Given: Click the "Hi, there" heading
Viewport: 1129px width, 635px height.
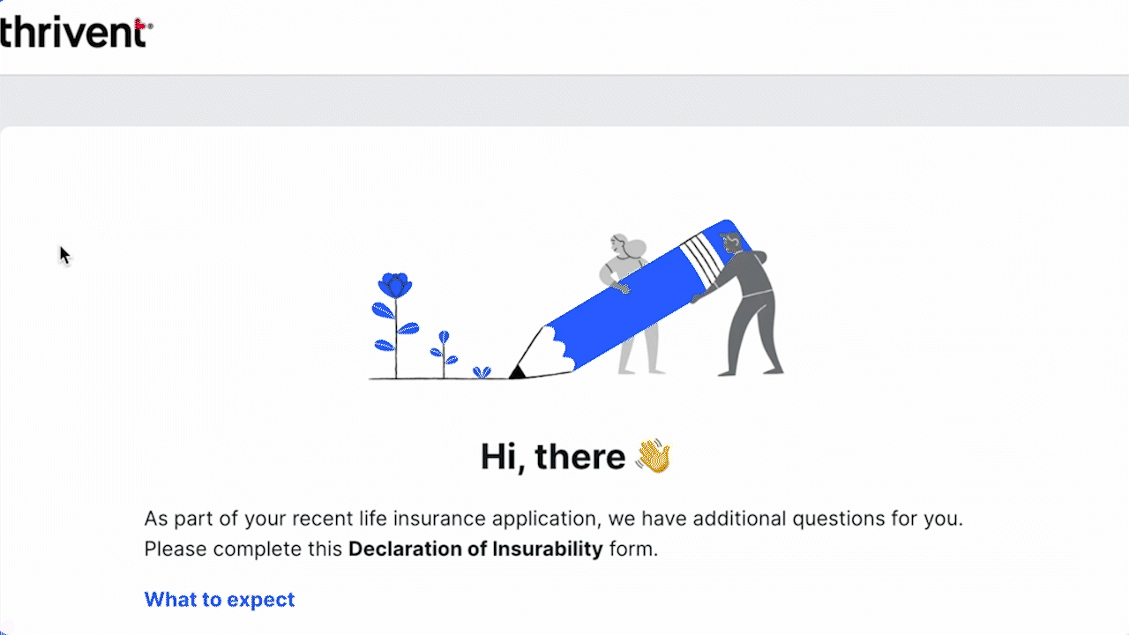Looking at the screenshot, I should click(553, 457).
